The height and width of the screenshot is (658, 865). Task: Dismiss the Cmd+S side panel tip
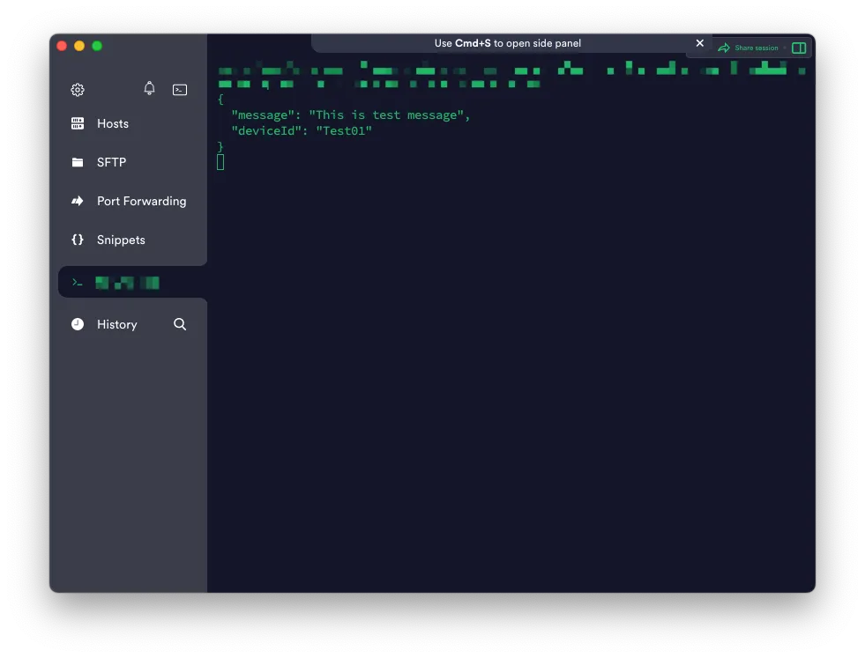700,43
